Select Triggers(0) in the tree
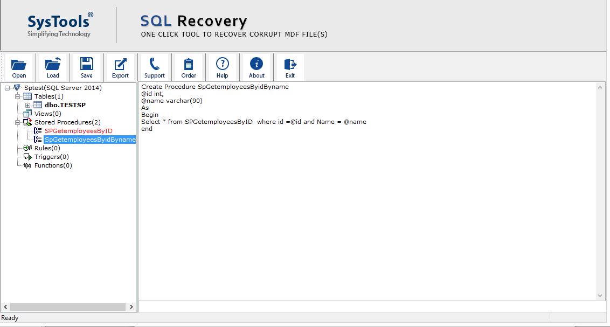 point(51,157)
